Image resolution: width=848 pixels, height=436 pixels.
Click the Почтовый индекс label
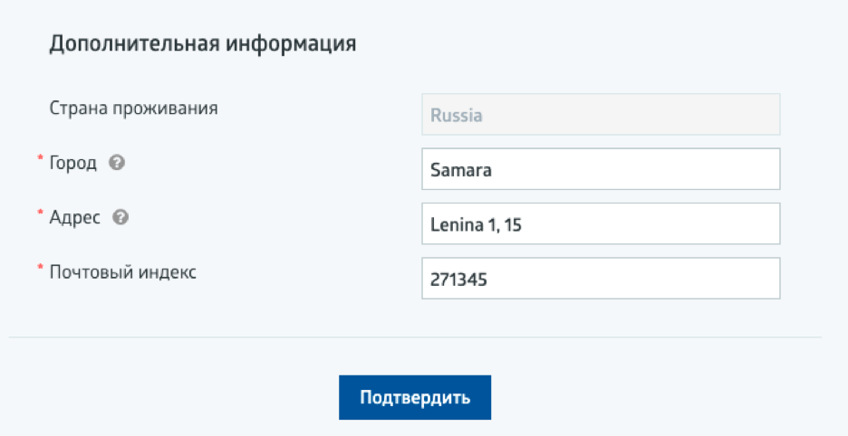tap(122, 273)
